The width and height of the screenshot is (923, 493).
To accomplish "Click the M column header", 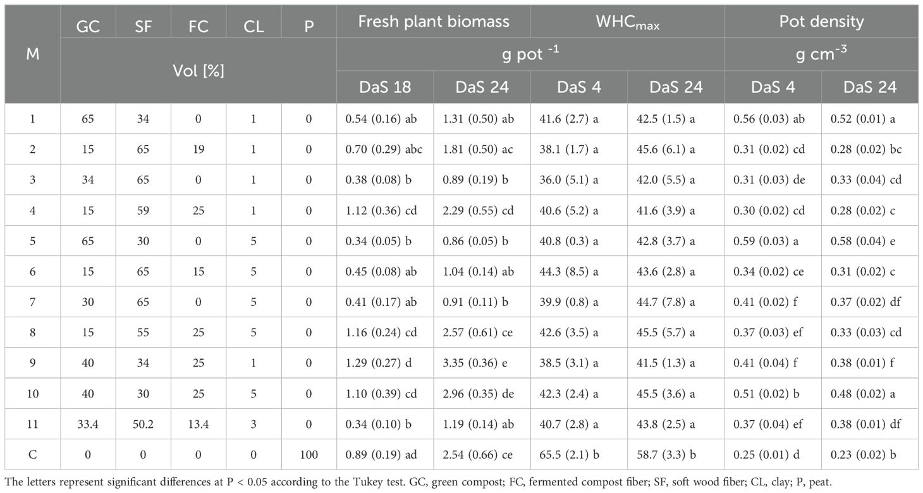I will pyautogui.click(x=33, y=54).
